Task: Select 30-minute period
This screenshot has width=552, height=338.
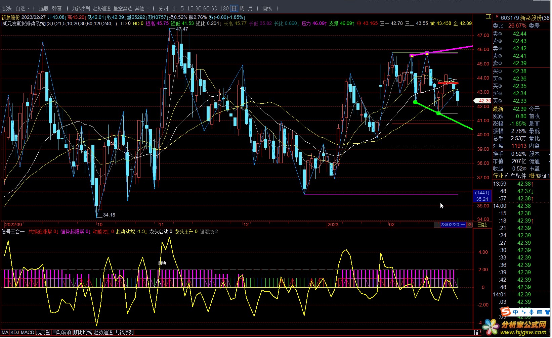Action: coord(198,8)
